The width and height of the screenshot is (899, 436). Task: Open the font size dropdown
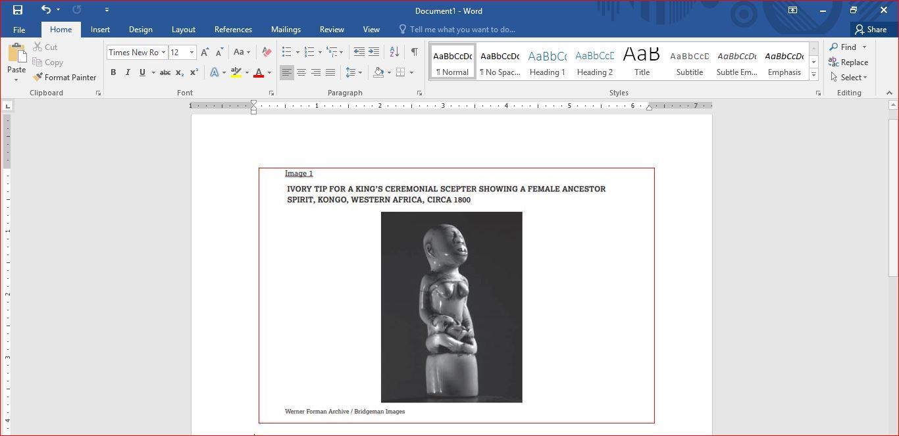pyautogui.click(x=192, y=53)
